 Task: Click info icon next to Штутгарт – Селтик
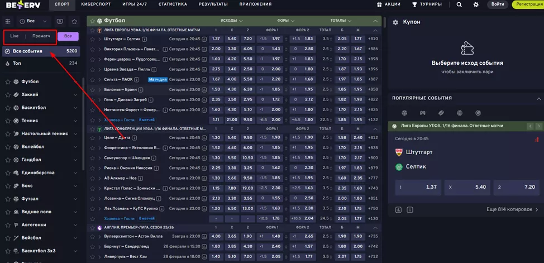click(145, 39)
